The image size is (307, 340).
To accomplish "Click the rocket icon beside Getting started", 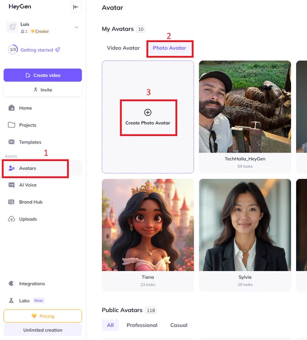I will [x=57, y=49].
